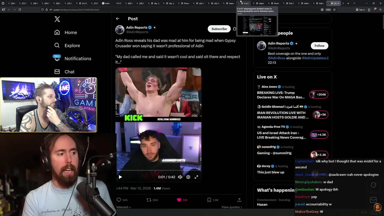
Task: Click the Grok icon beside Subscribe
Action: (x=235, y=29)
